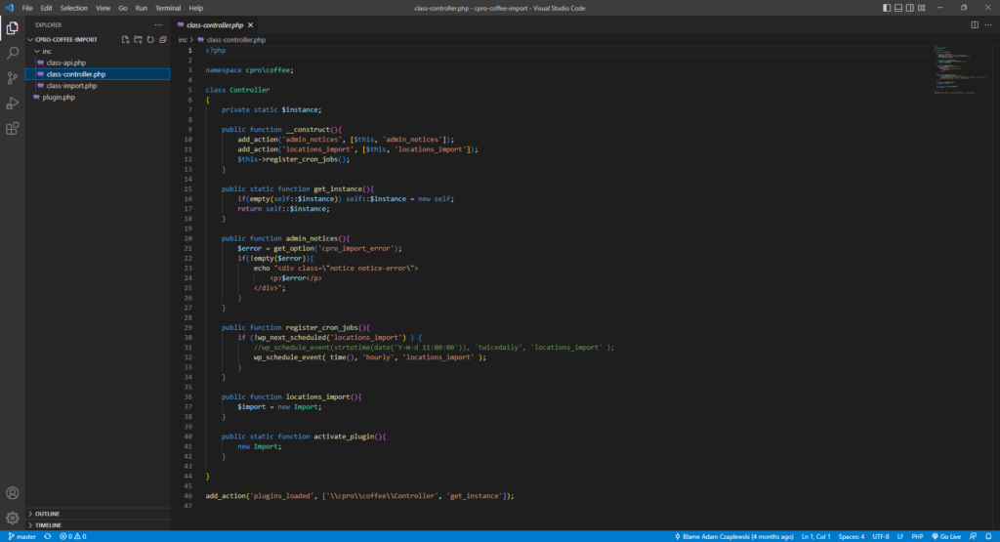Image resolution: width=1000 pixels, height=542 pixels.
Task: Change indentation via Spaces: 4
Action: tap(852, 536)
